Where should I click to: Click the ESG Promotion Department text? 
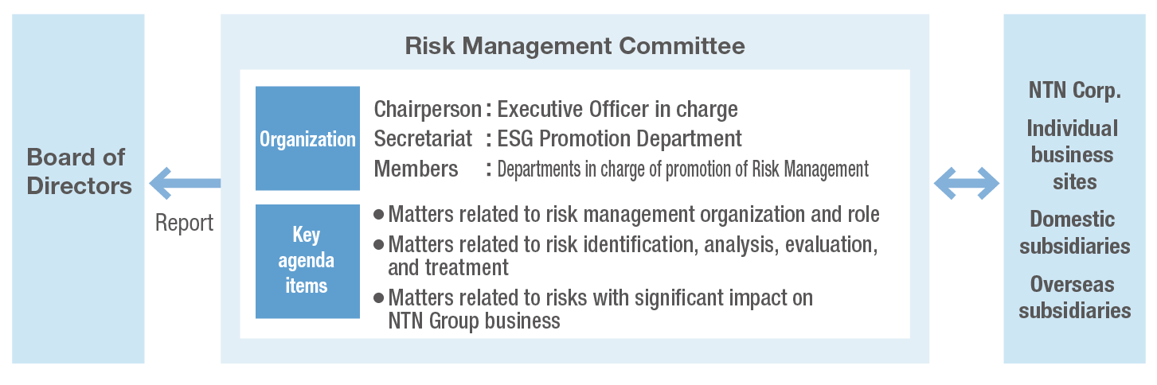click(x=620, y=138)
